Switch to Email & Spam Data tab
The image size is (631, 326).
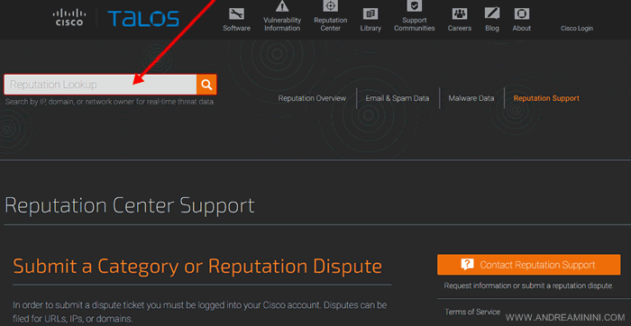[398, 98]
